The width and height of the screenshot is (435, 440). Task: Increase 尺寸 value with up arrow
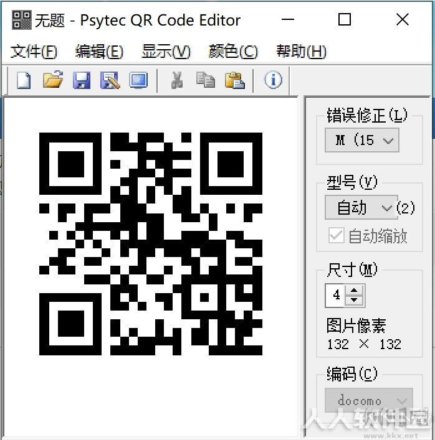(x=354, y=290)
